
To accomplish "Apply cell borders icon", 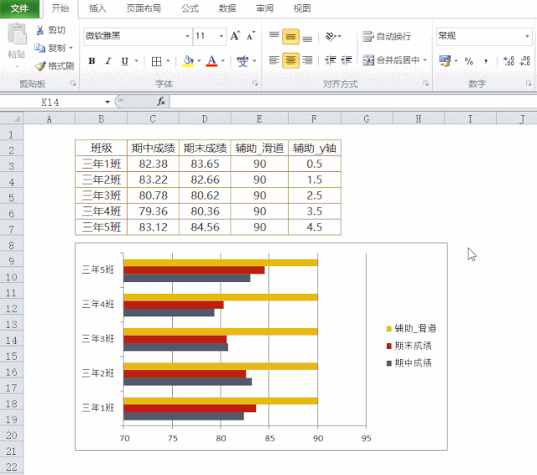I will click(x=157, y=61).
